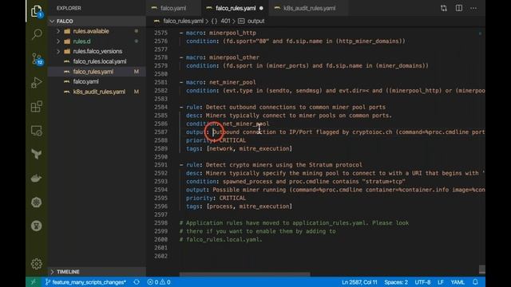This screenshot has height=287, width=511.
Task: Click 'priority: CRITICAL' on line 2595
Action: (216, 199)
